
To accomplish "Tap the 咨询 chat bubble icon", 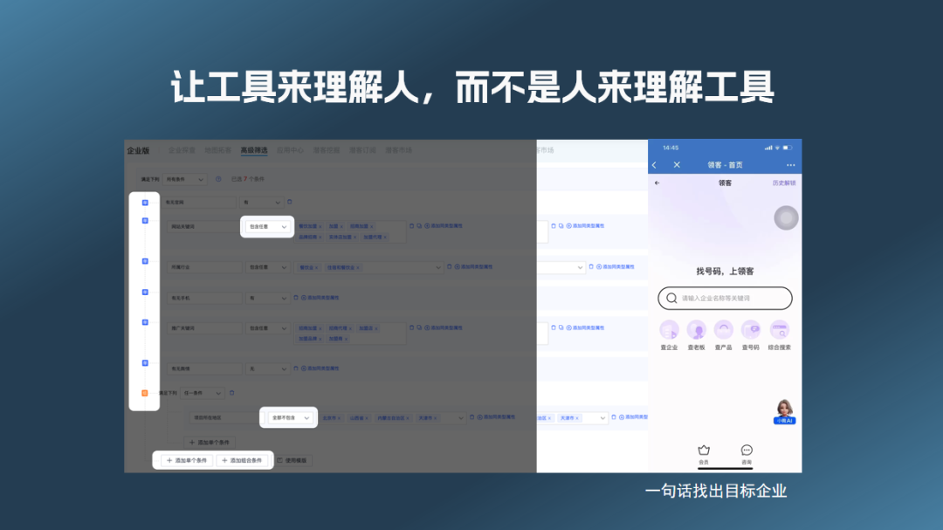I will pos(747,451).
